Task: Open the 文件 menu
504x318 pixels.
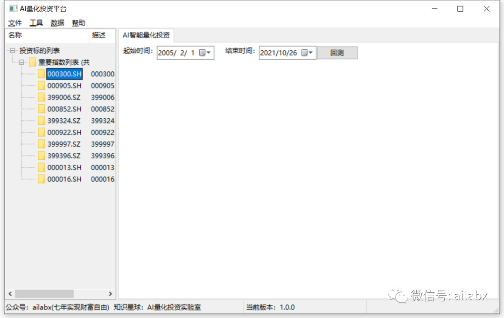Action: (x=15, y=22)
